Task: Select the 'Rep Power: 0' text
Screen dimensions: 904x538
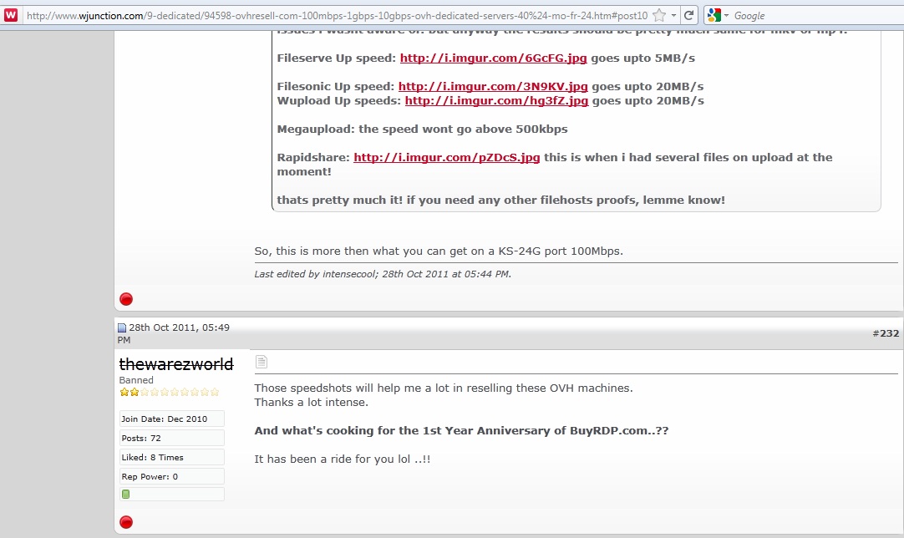Action: coord(150,477)
